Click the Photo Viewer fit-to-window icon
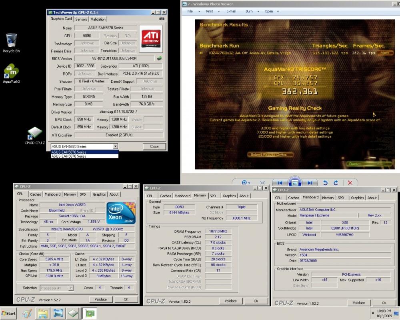 tap(262, 183)
